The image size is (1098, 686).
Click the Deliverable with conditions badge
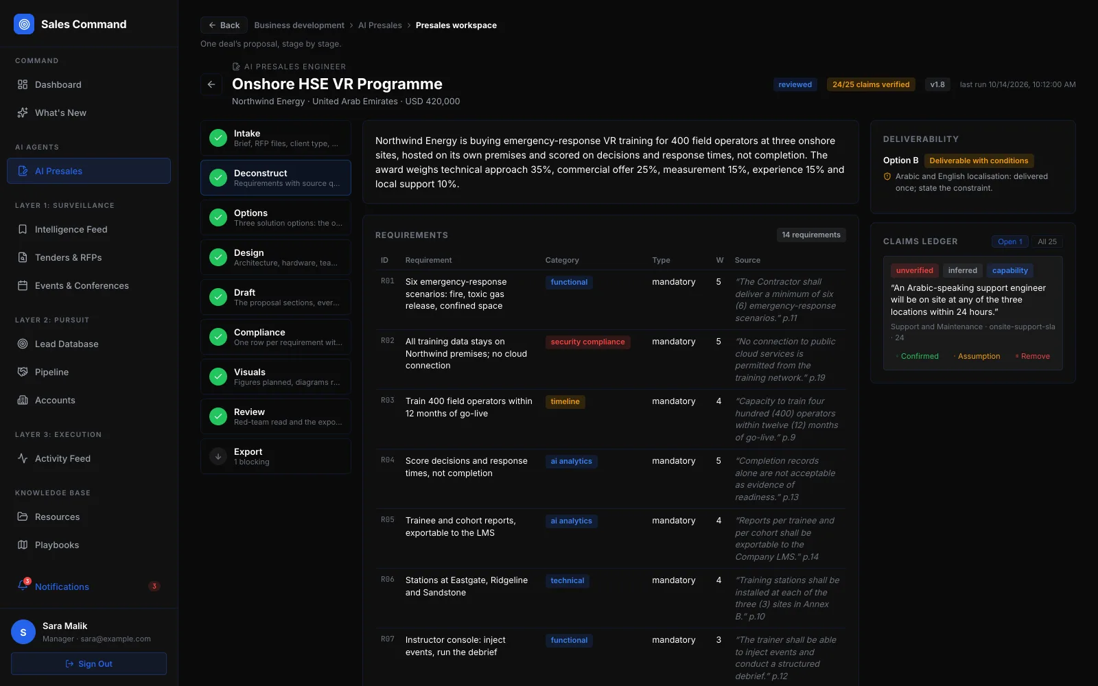point(979,161)
